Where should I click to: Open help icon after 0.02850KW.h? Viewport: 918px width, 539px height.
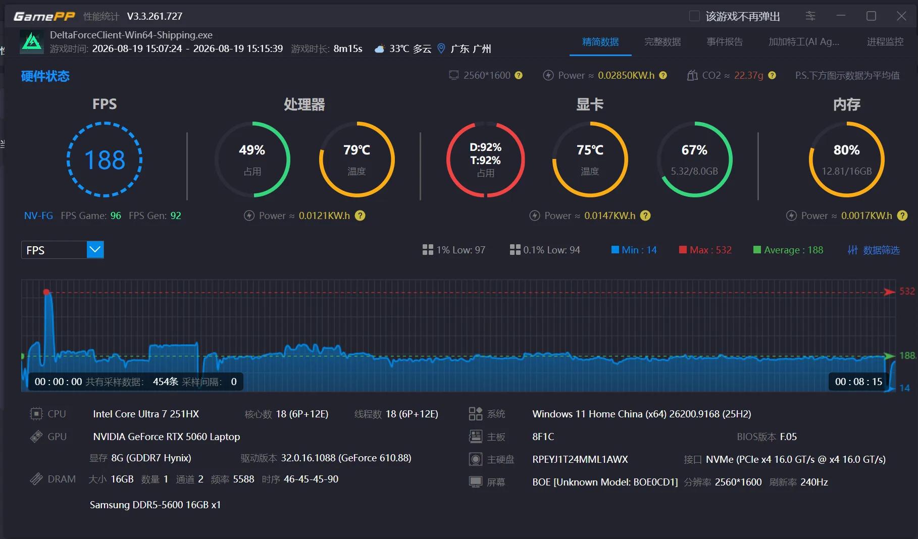(x=663, y=75)
